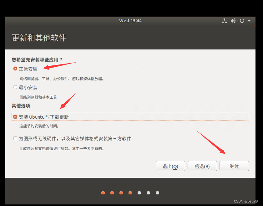The height and width of the screenshot is (206, 263).
Task: Open the network status icon in top bar
Action: click(224, 21)
